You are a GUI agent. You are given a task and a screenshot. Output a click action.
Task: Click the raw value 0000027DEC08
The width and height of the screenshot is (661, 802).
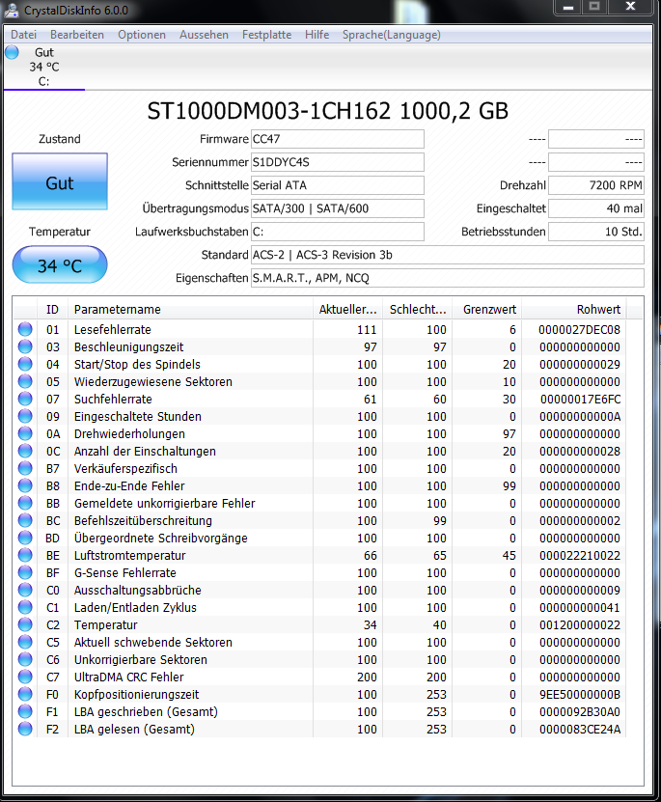tap(579, 330)
